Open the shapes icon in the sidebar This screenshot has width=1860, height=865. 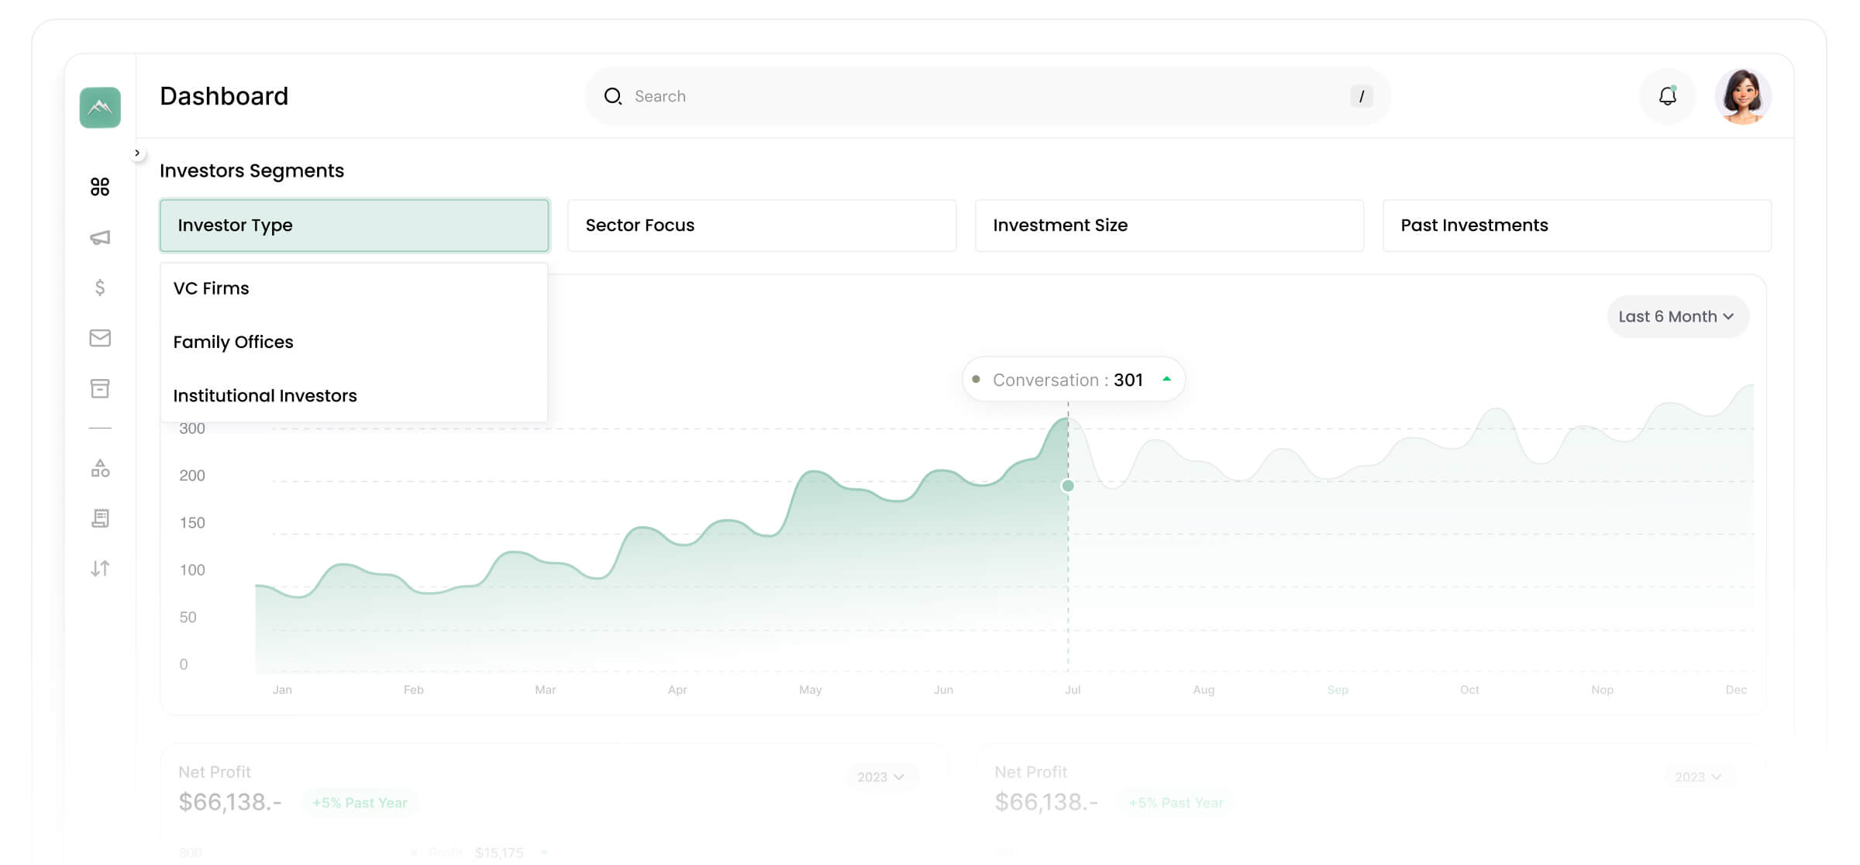coord(100,468)
